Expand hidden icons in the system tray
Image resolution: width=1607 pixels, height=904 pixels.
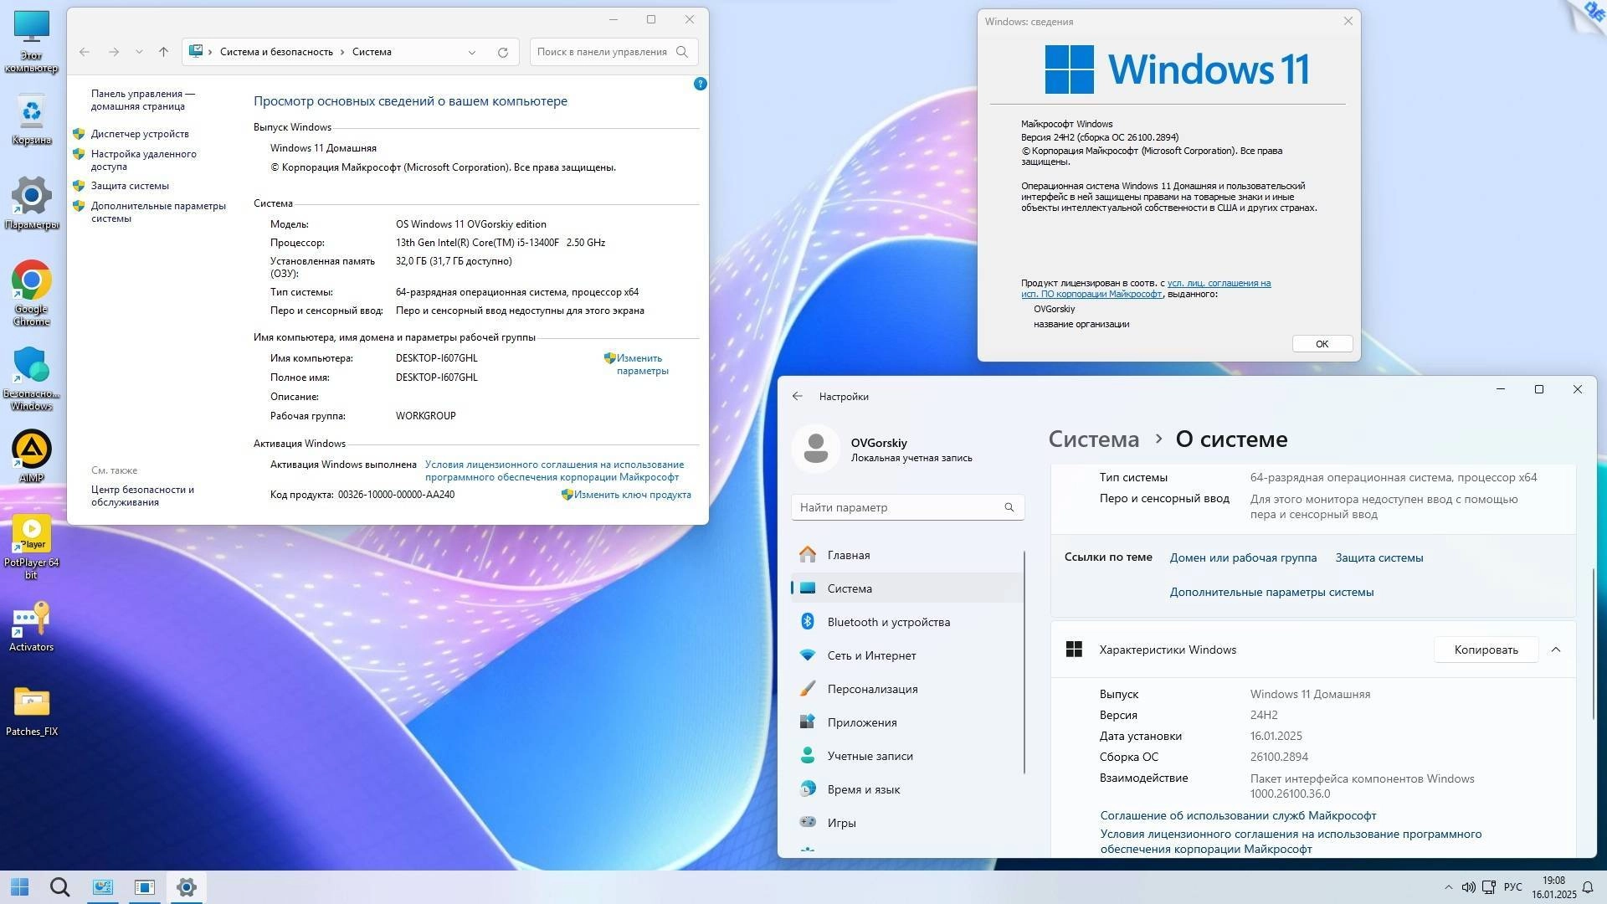pyautogui.click(x=1448, y=886)
